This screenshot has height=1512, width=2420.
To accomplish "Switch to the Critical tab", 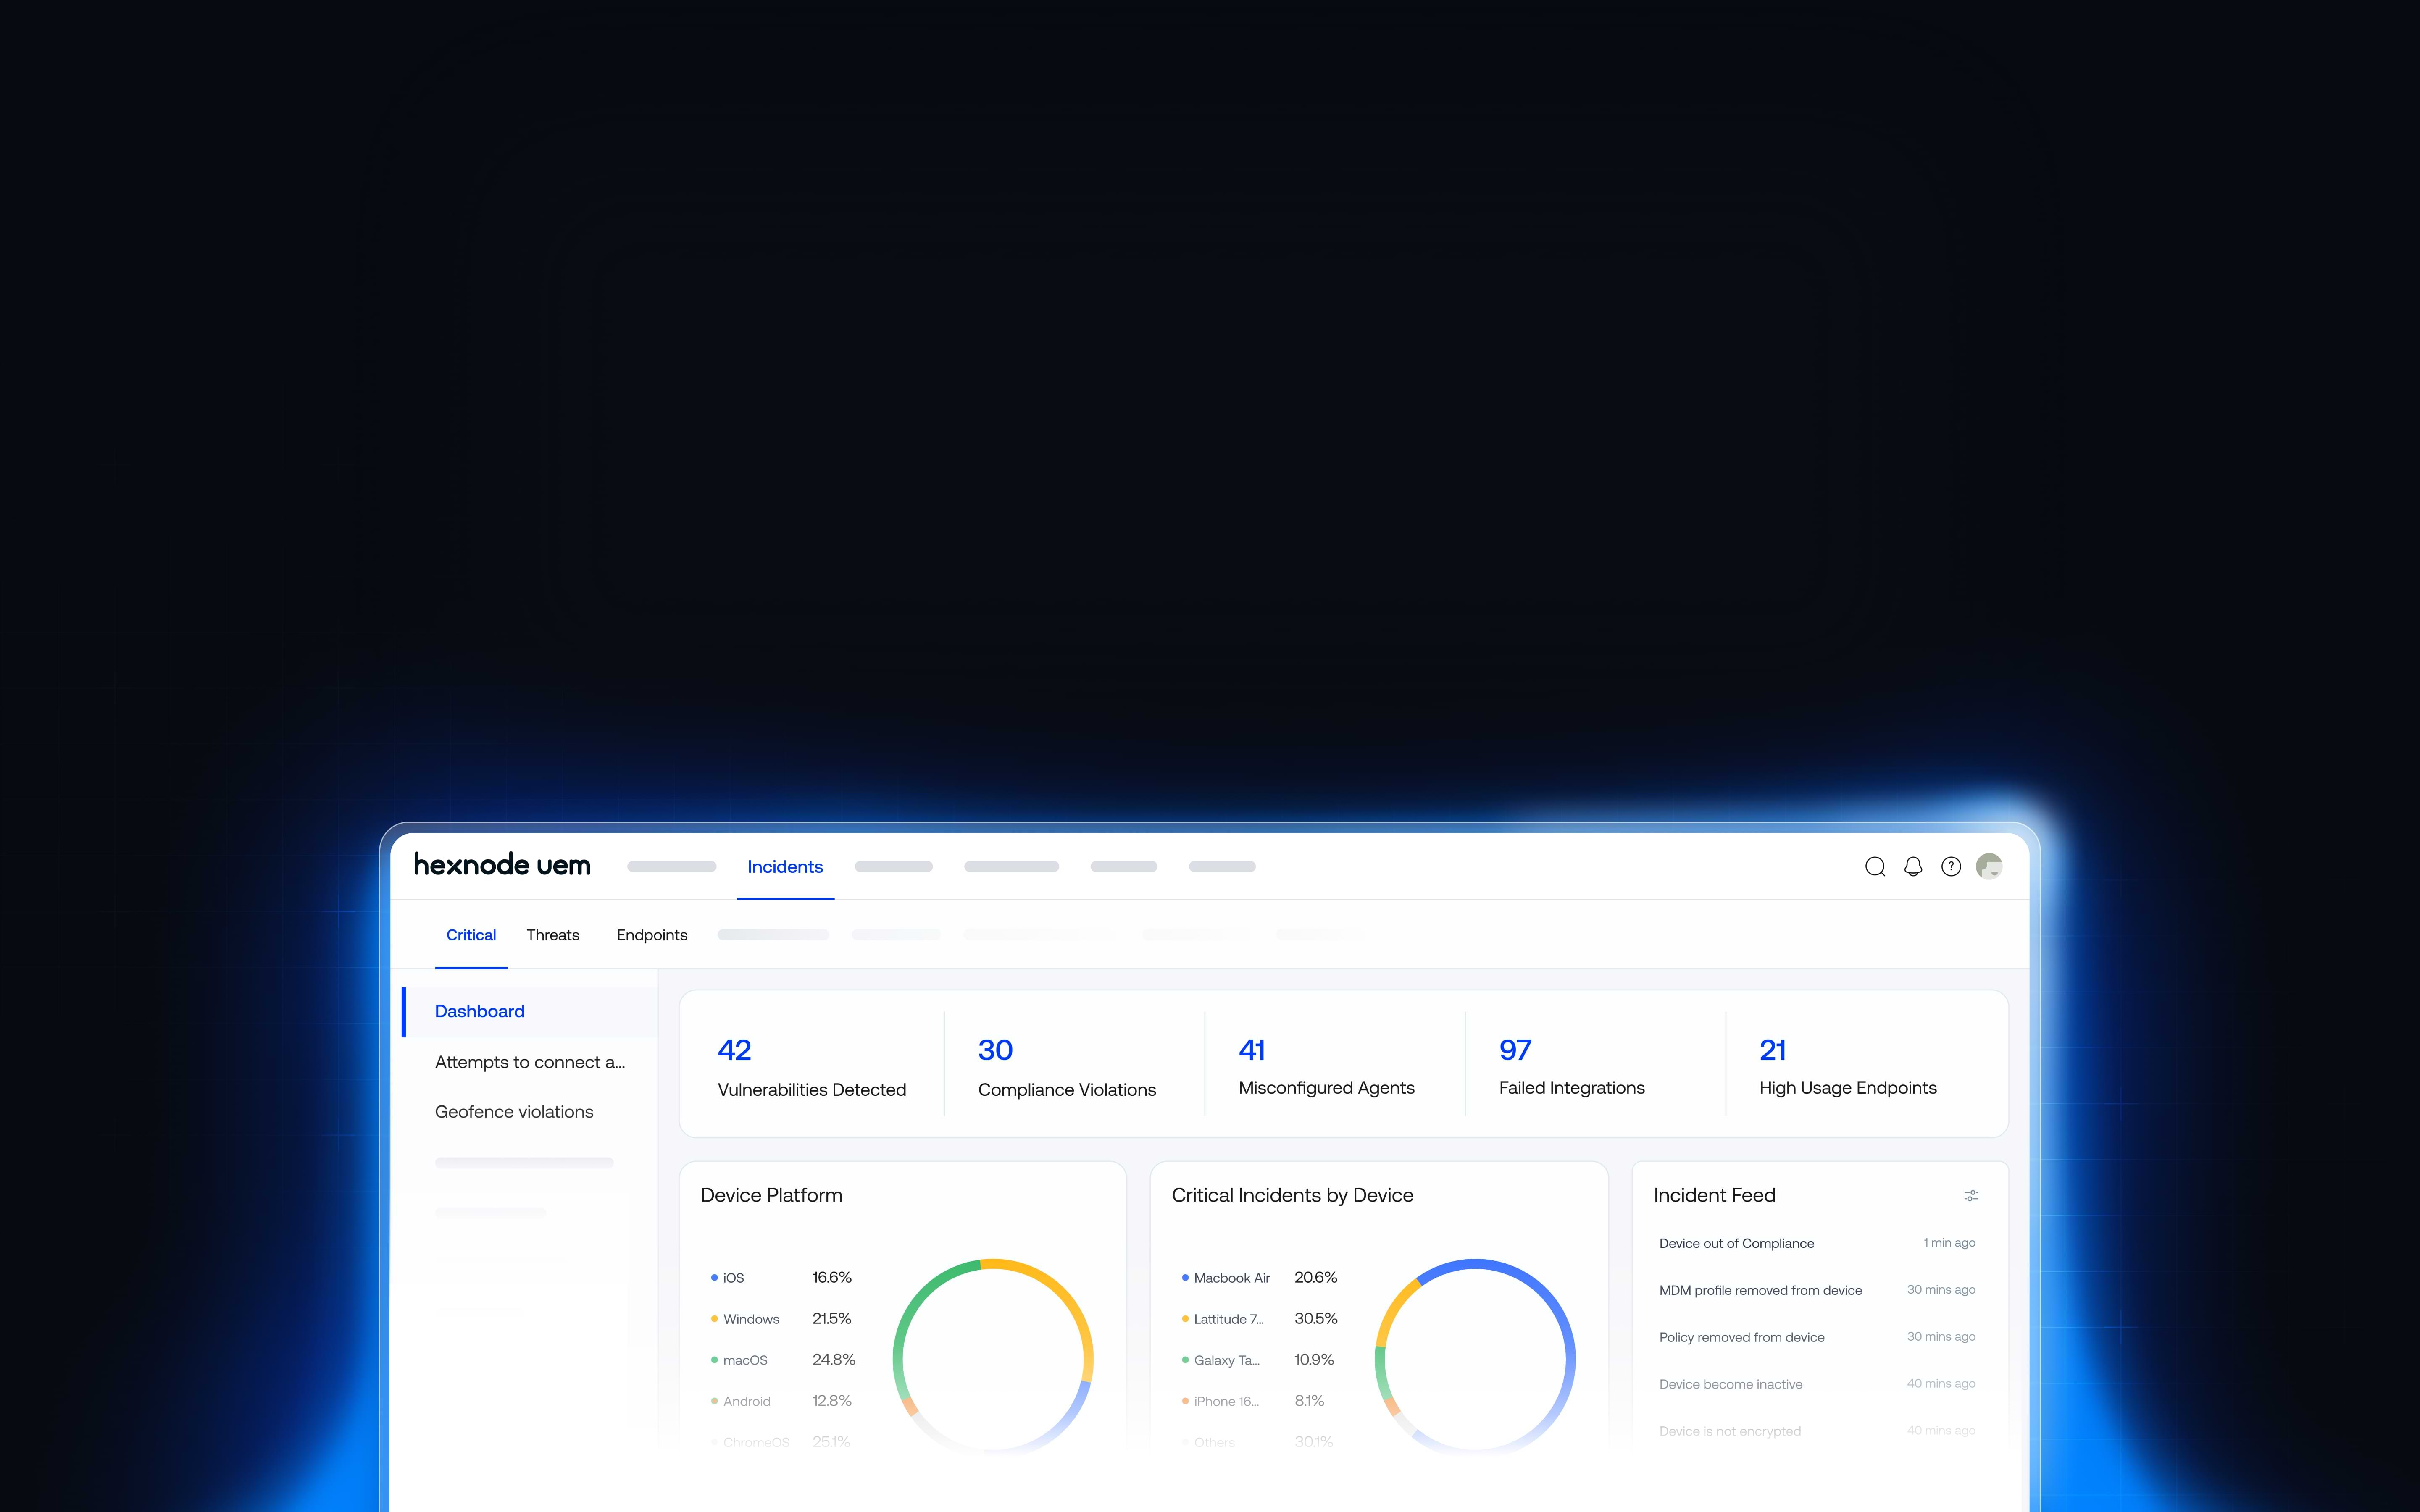I will tap(471, 935).
